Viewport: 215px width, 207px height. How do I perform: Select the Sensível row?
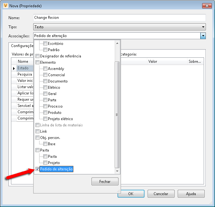click(25, 106)
